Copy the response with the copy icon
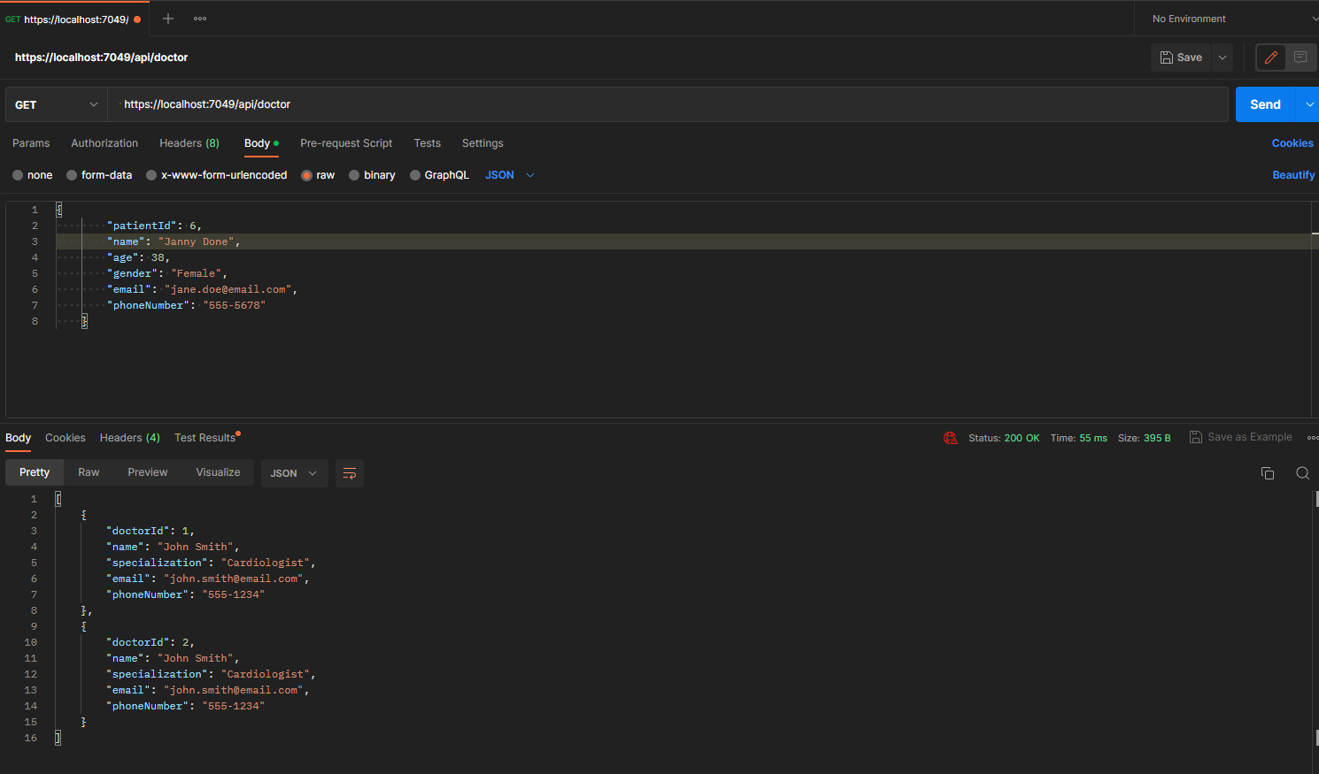 click(1268, 473)
